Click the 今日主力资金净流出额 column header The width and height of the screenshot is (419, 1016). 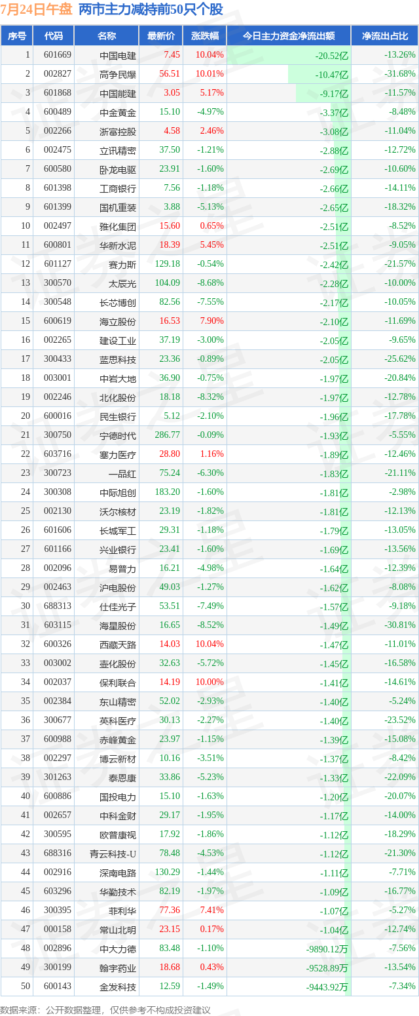[289, 36]
